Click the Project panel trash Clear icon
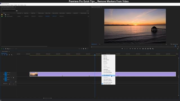 click(x=88, y=49)
